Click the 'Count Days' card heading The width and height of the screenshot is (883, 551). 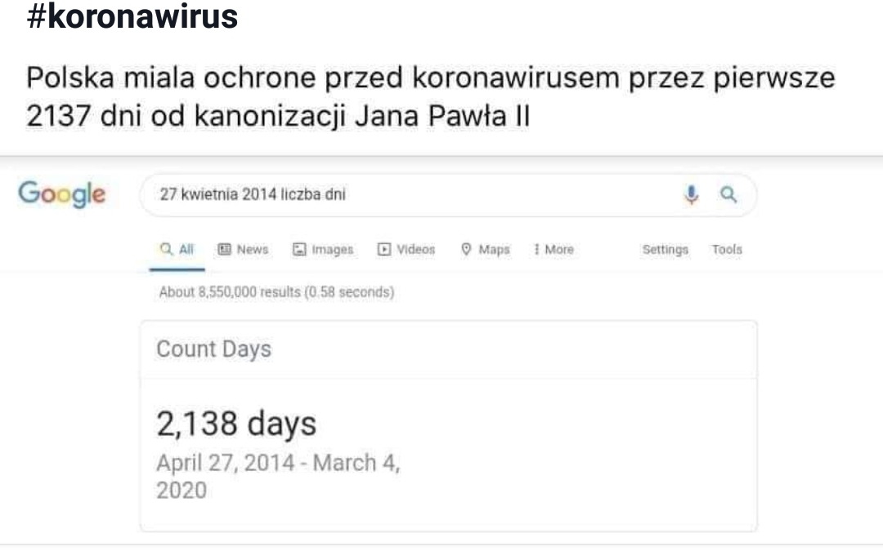(x=213, y=349)
